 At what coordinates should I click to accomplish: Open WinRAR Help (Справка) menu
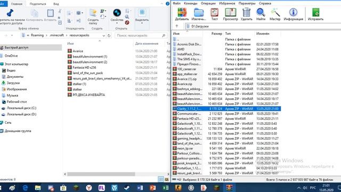[x=265, y=3]
